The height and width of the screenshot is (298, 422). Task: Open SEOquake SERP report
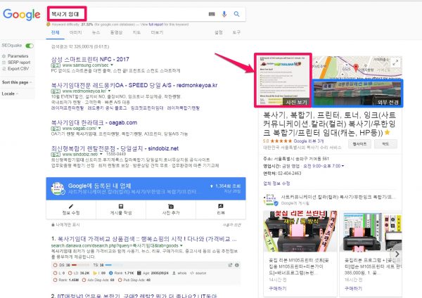click(x=19, y=63)
